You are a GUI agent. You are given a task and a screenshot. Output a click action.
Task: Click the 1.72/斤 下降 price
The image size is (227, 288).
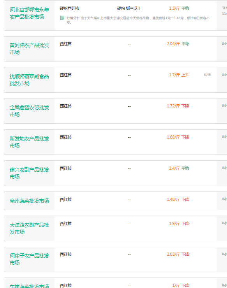pos(178,106)
